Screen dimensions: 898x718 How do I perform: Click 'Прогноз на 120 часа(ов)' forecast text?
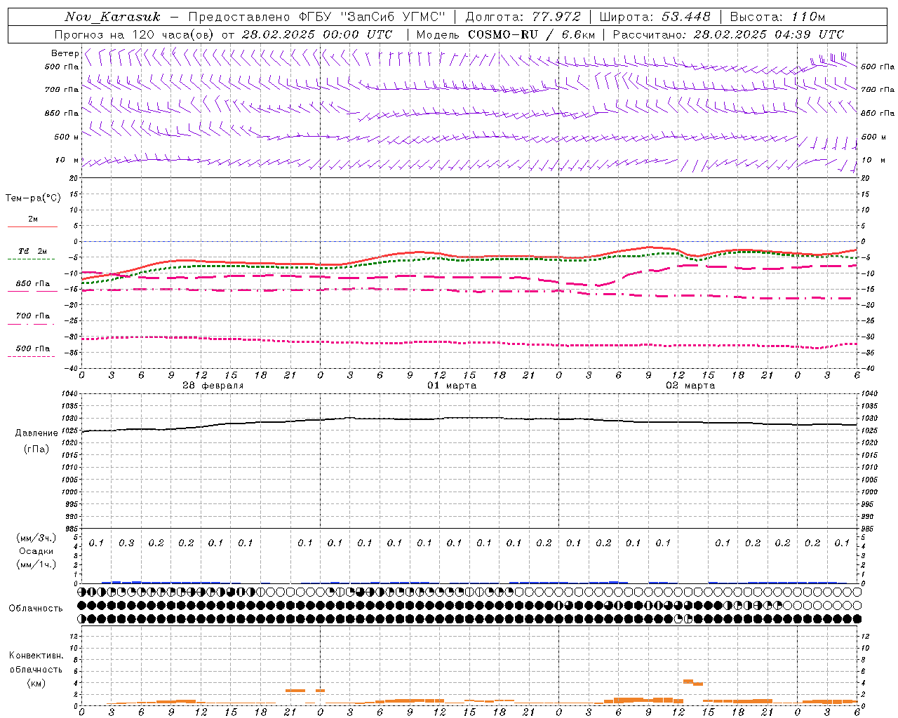tap(135, 34)
